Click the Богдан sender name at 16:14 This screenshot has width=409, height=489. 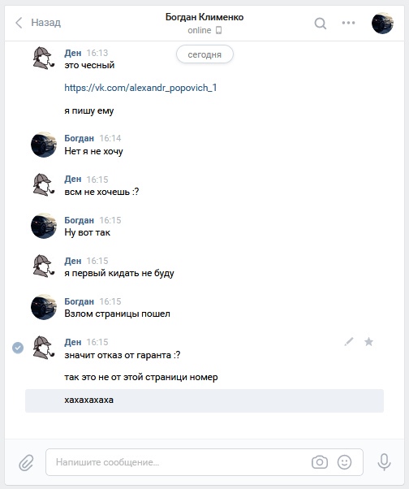pos(79,138)
